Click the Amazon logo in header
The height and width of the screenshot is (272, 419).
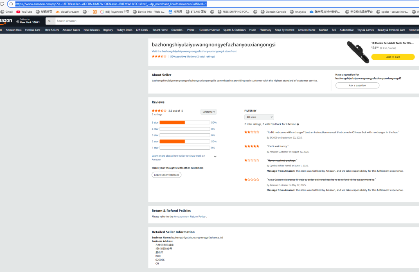click(x=6, y=20)
